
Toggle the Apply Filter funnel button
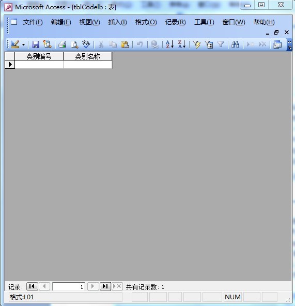(x=221, y=44)
